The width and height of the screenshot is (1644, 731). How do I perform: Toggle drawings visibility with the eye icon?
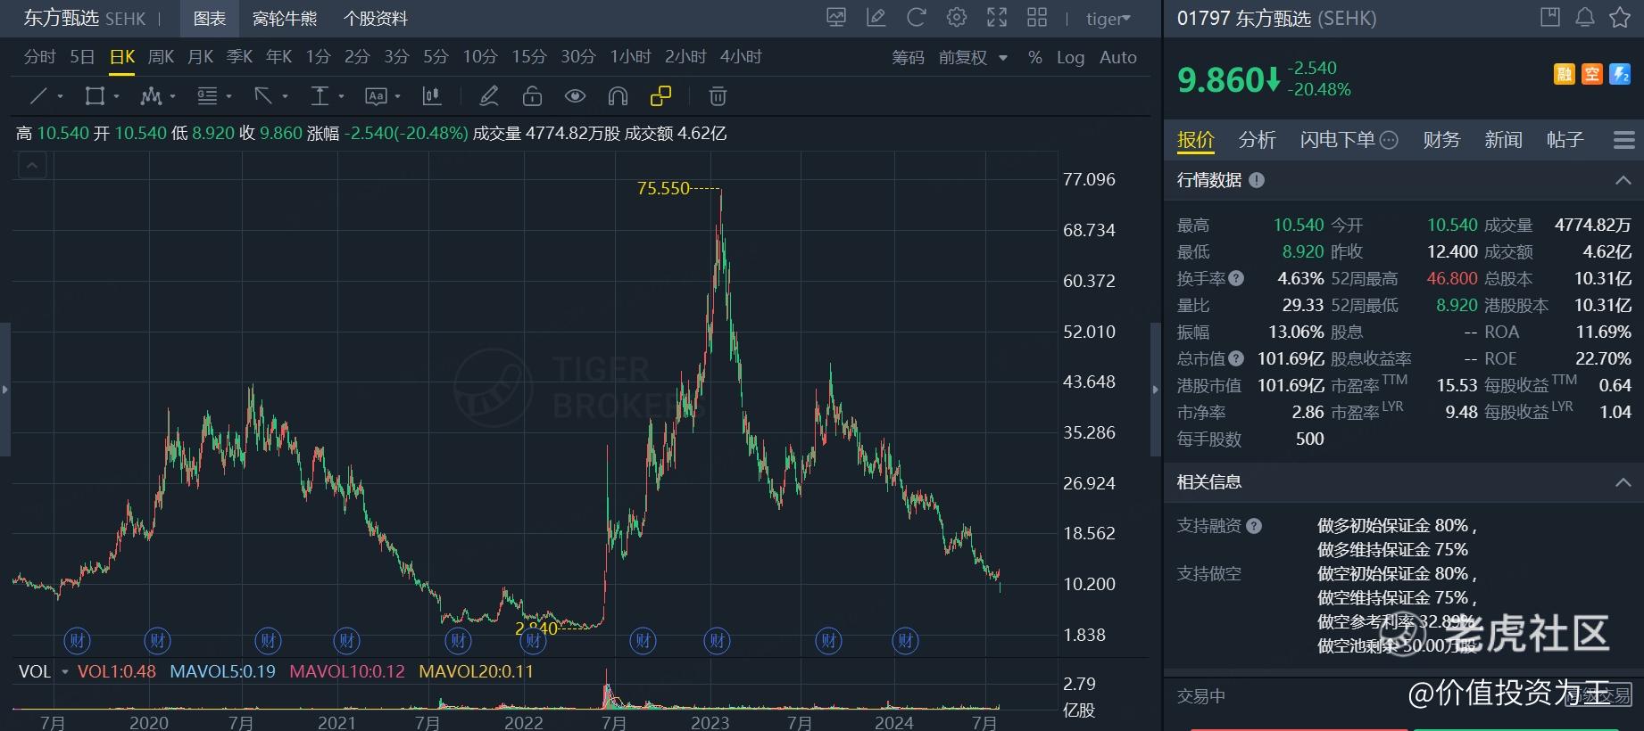pyautogui.click(x=575, y=96)
